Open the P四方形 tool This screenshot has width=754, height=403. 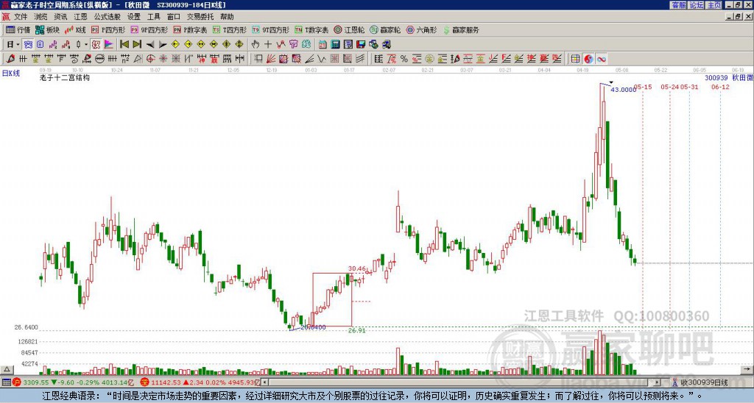coord(108,29)
